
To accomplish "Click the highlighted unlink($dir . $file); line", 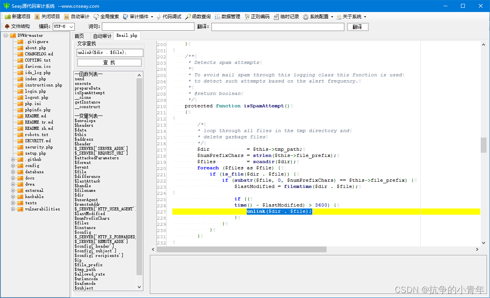I will (x=326, y=211).
